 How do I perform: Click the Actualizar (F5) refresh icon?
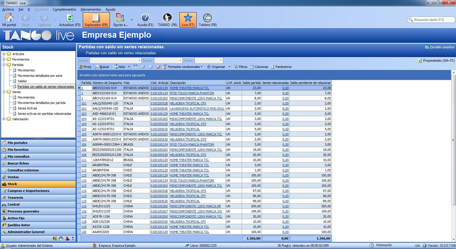[x=69, y=18]
